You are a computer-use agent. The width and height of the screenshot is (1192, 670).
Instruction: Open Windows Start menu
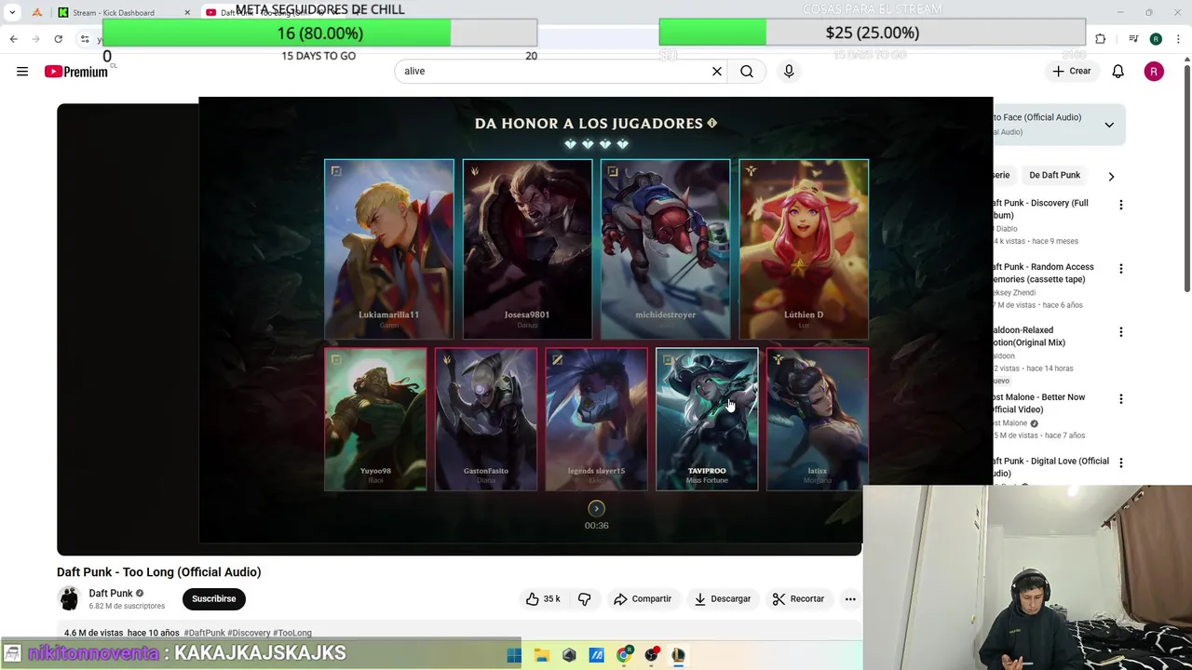514,655
